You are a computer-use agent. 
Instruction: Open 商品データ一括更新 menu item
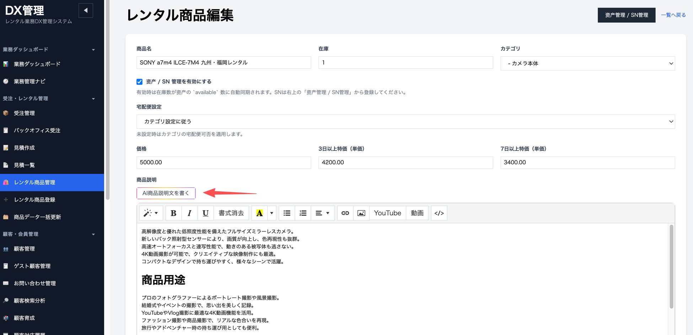pos(37,217)
